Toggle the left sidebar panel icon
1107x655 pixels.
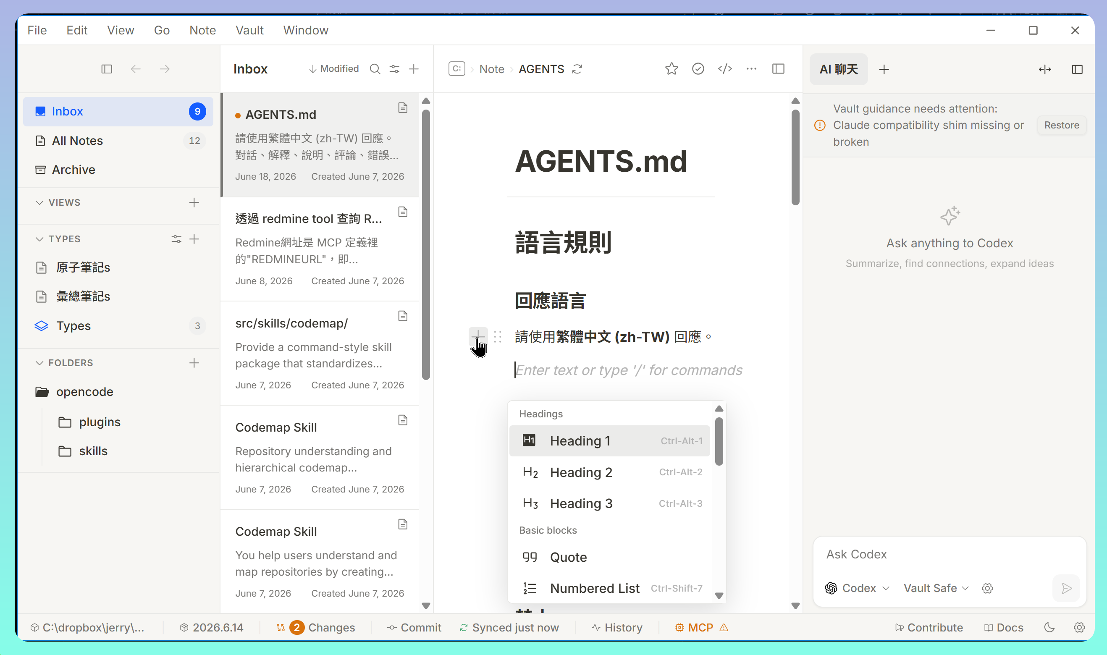click(x=106, y=69)
